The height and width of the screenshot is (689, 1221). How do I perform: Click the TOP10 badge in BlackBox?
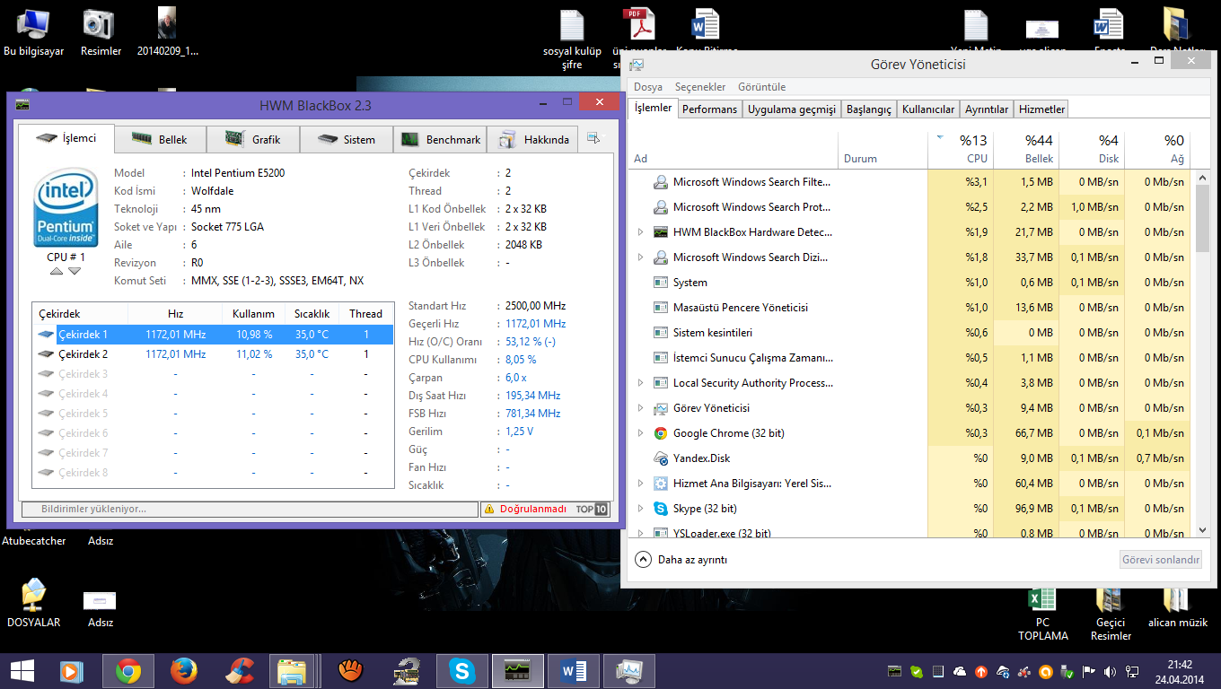coord(592,509)
